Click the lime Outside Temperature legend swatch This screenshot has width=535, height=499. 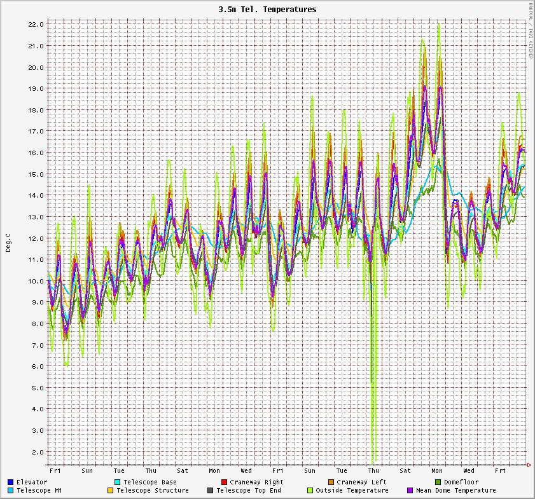tap(310, 490)
